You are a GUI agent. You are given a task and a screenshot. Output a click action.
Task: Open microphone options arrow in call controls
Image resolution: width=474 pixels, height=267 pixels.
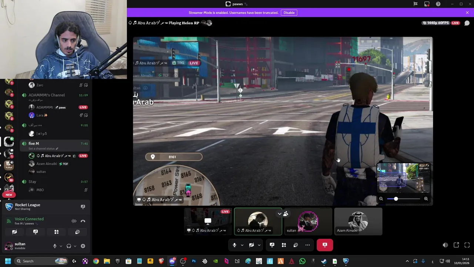tap(242, 245)
